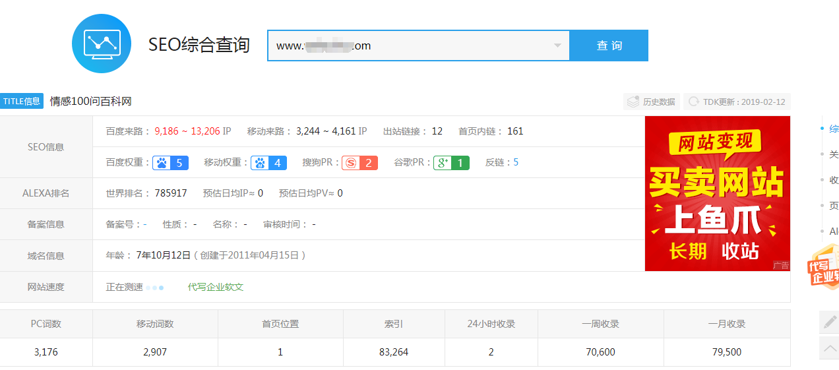Click the 百度来路 IP range link
839x370 pixels.
click(193, 131)
